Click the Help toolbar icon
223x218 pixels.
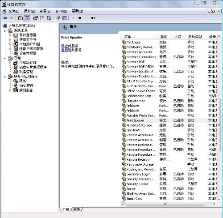point(58,18)
